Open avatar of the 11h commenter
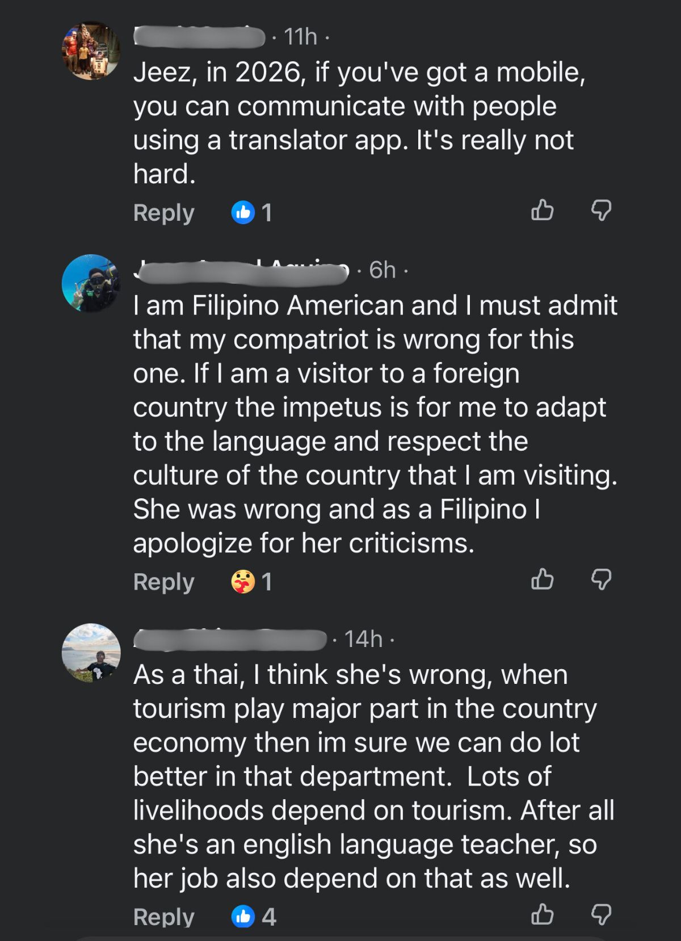 (91, 51)
